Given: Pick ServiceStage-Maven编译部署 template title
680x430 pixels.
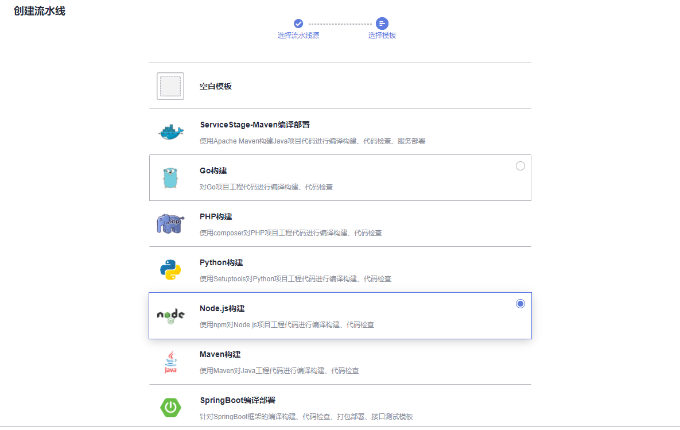Looking at the screenshot, I should (x=255, y=125).
